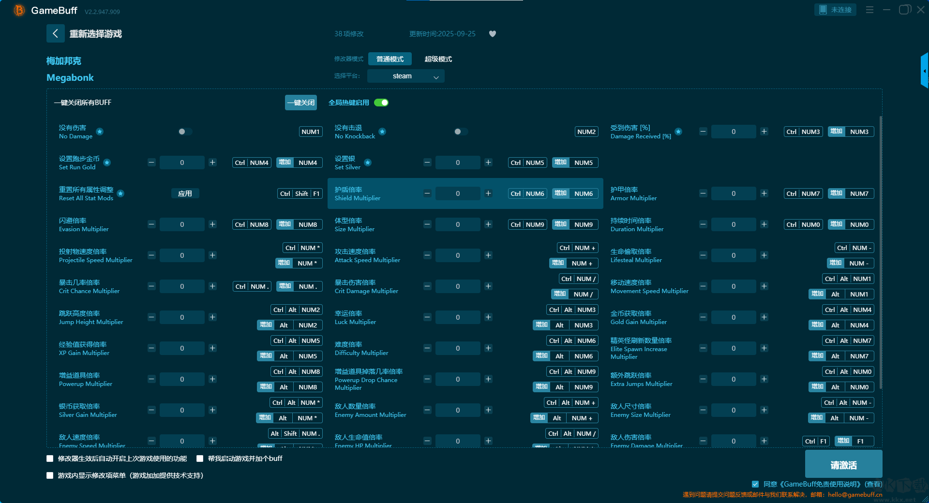Screen dimensions: 929x503
Task: Click the 未连接 connection status button
Action: click(836, 10)
